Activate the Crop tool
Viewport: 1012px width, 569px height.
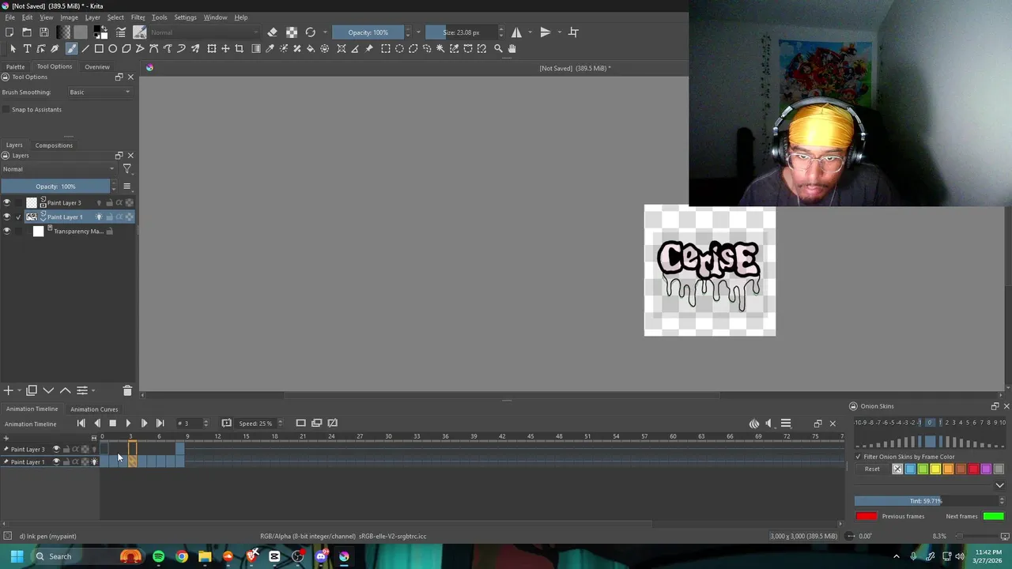click(x=240, y=48)
